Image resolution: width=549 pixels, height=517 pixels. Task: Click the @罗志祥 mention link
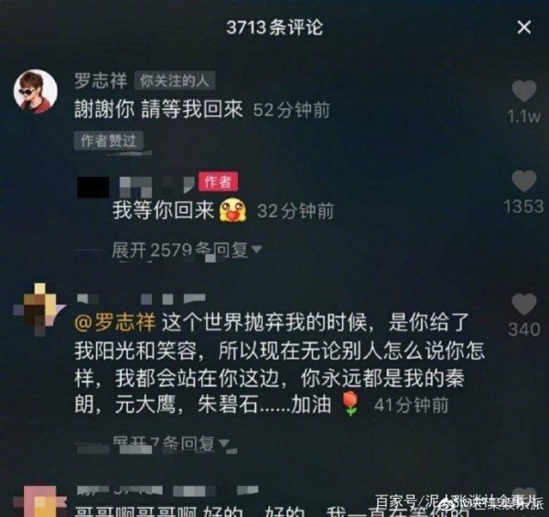115,322
